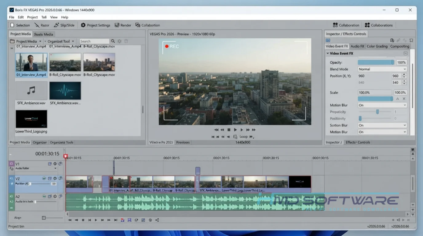Click the V2 track settings gear
Image resolution: width=423 pixels, height=236 pixels.
(55, 178)
